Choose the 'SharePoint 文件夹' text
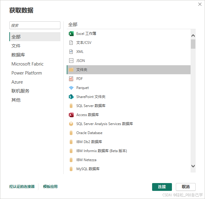Screen dimensions: 205x199 coord(91,97)
